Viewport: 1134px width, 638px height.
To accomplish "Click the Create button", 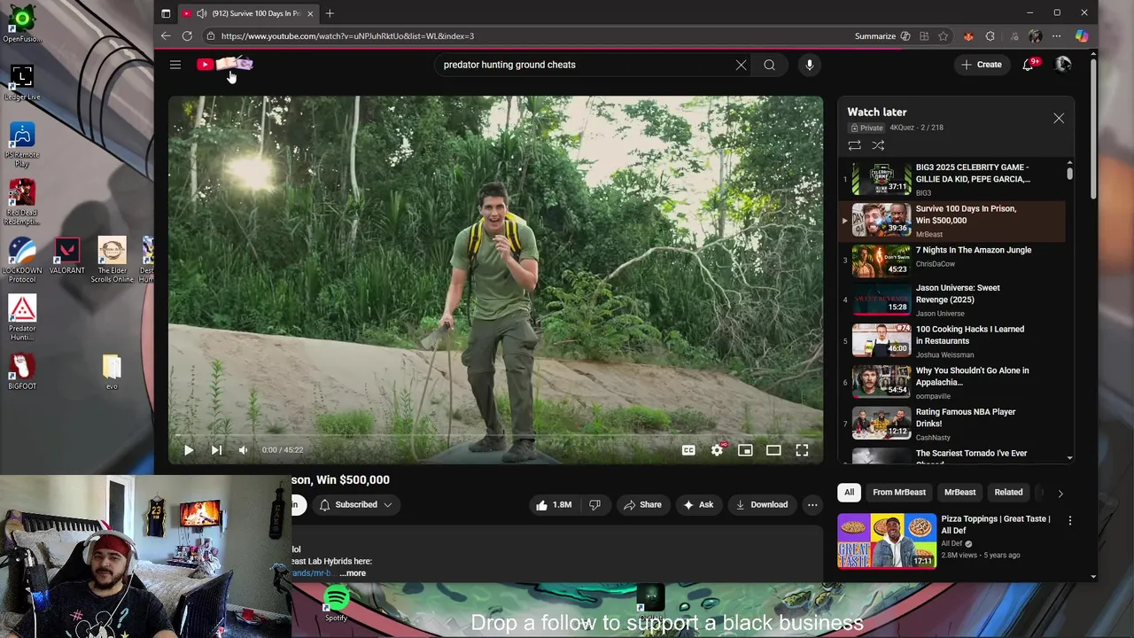I will [982, 65].
